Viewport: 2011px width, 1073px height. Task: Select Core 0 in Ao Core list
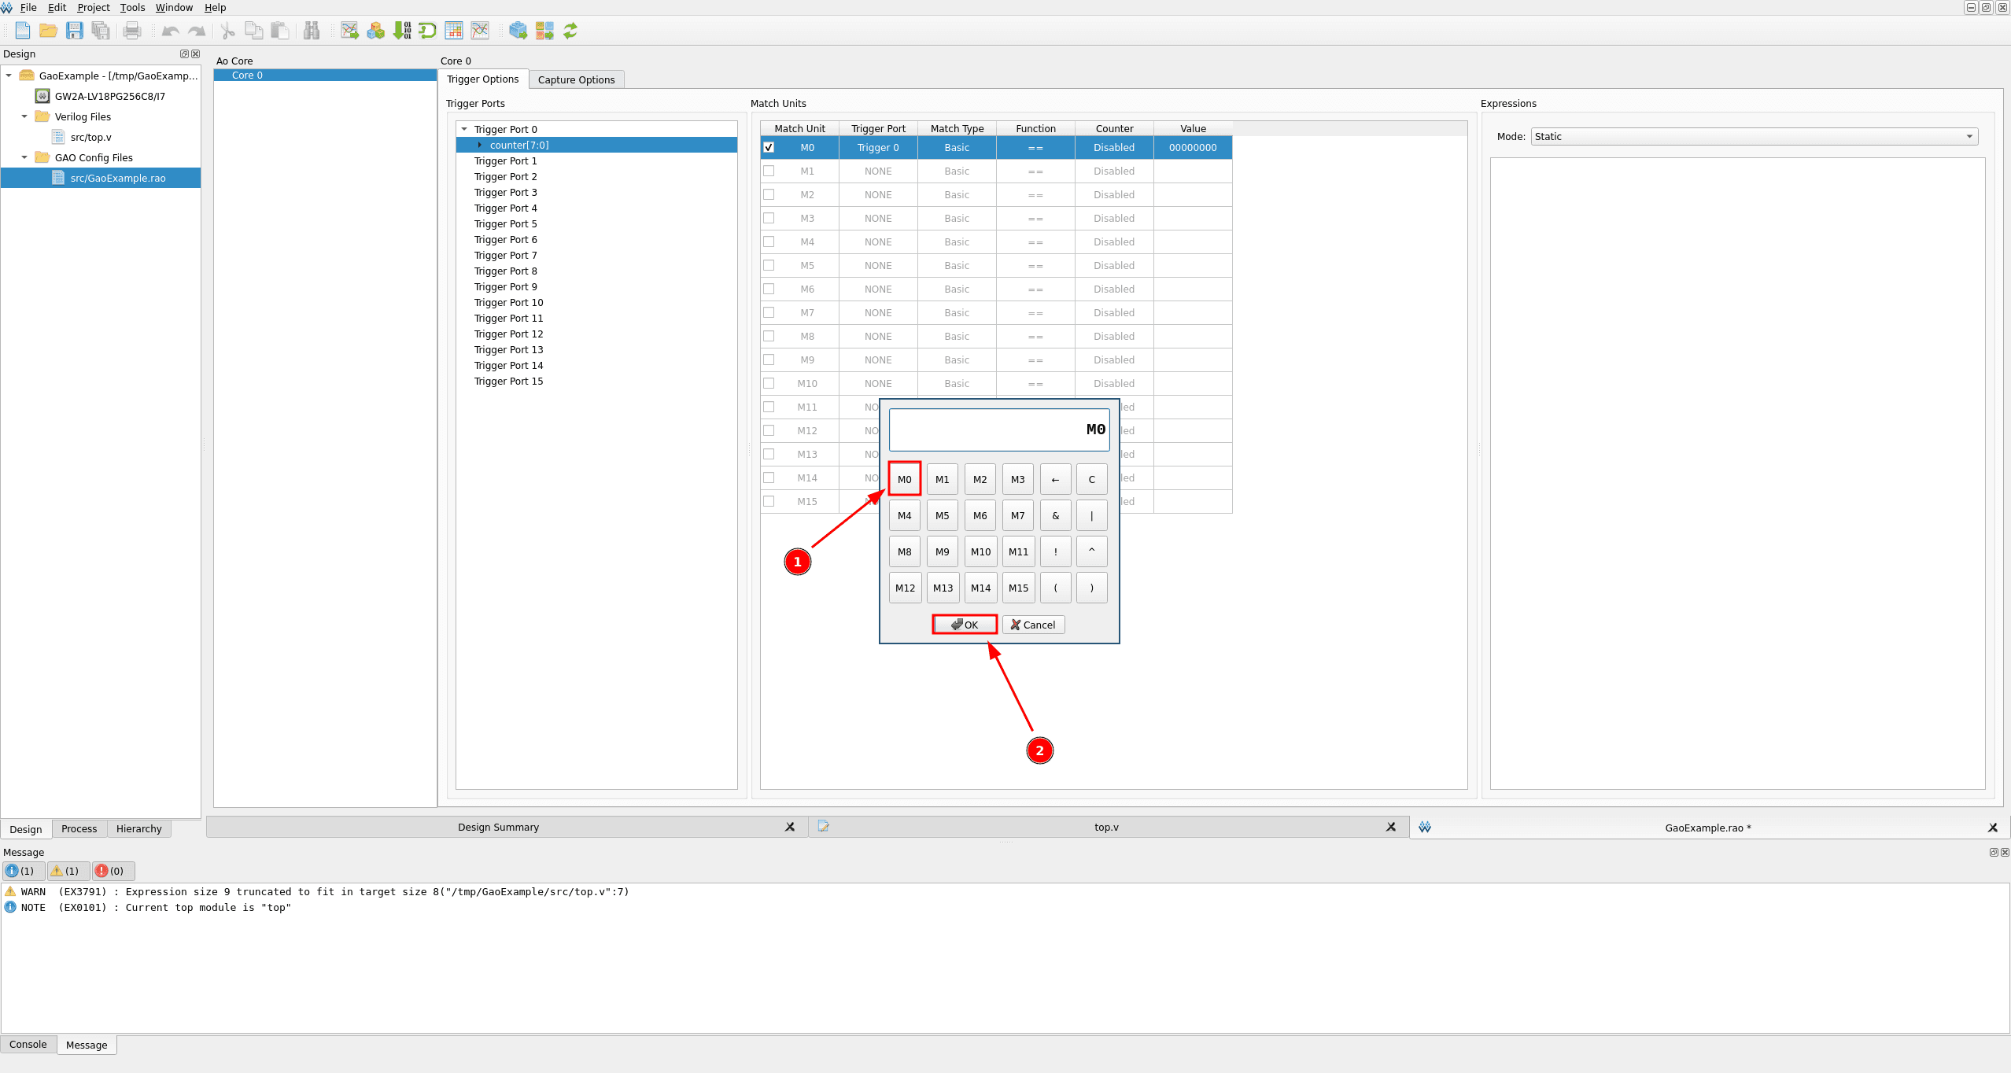(x=325, y=75)
